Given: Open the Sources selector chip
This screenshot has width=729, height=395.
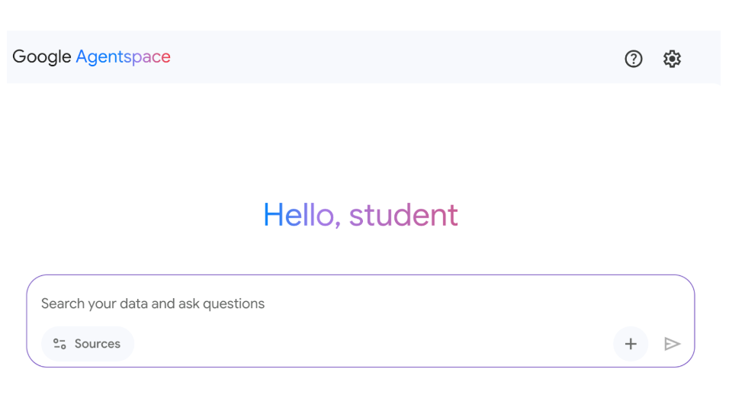Looking at the screenshot, I should coord(88,344).
